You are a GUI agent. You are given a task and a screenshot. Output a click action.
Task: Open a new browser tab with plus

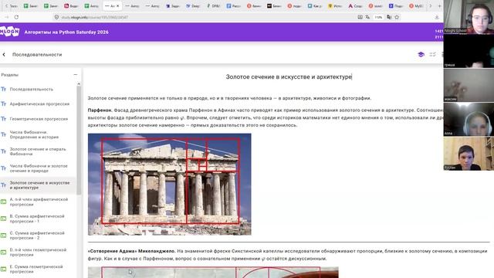click(439, 5)
